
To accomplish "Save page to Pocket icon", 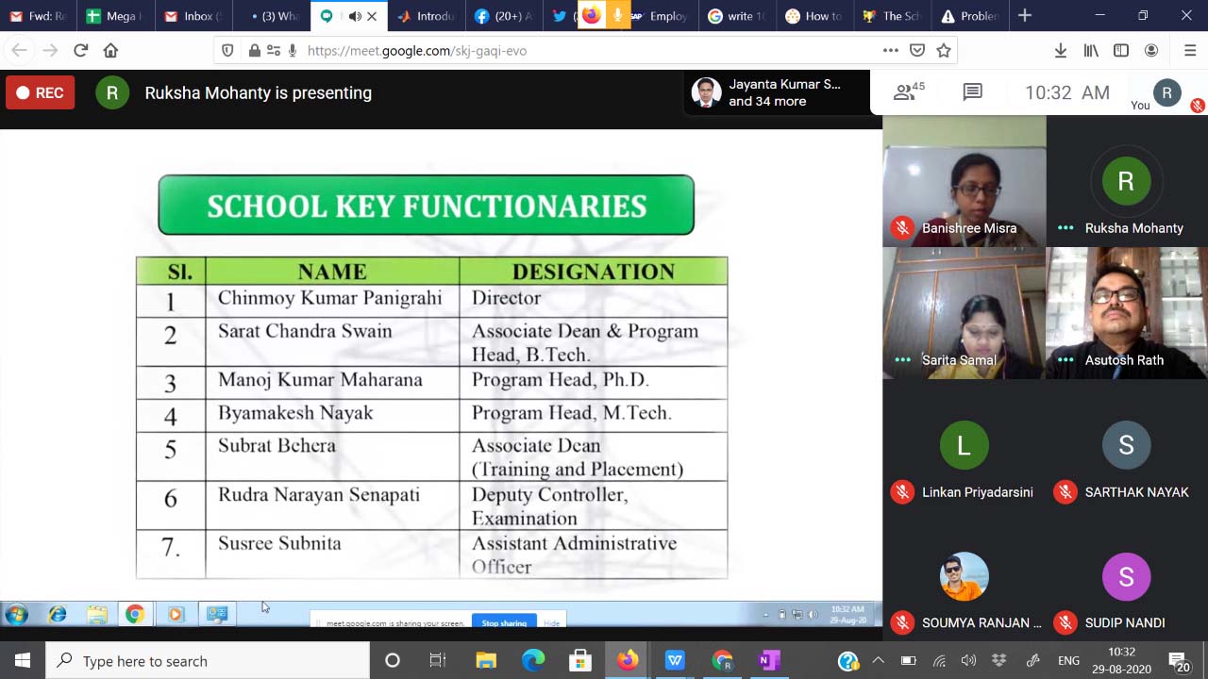I will [917, 51].
